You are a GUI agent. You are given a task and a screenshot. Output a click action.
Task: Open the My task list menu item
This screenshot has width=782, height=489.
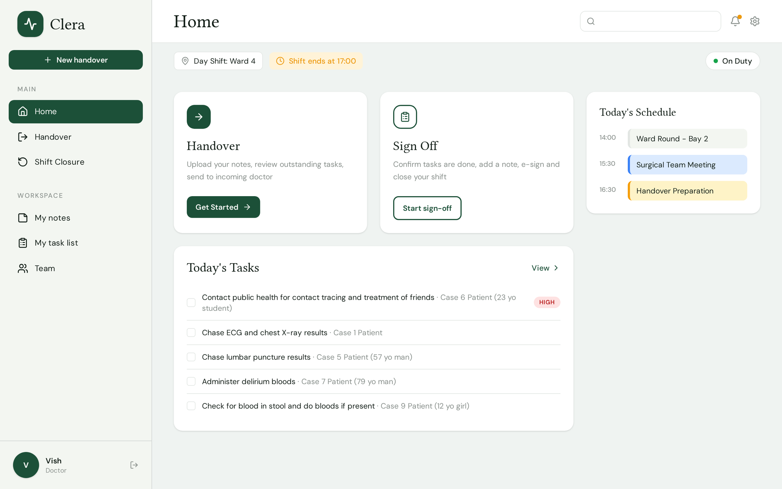click(x=76, y=242)
